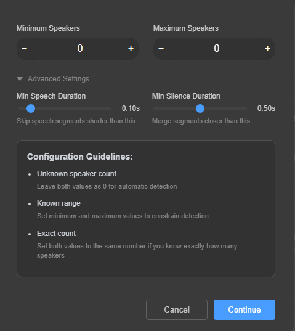This screenshot has width=295, height=331.
Task: Click the 'Unknown speaker count' guideline
Action: tap(76, 174)
